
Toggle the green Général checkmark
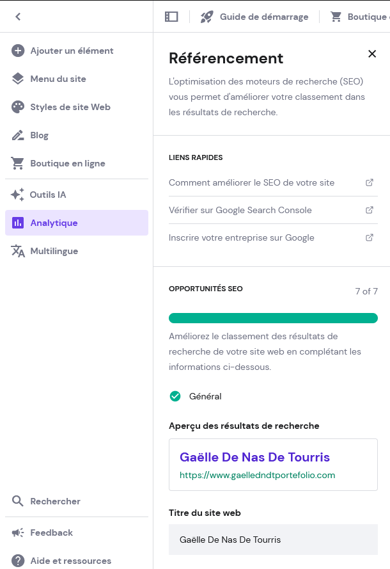point(175,396)
